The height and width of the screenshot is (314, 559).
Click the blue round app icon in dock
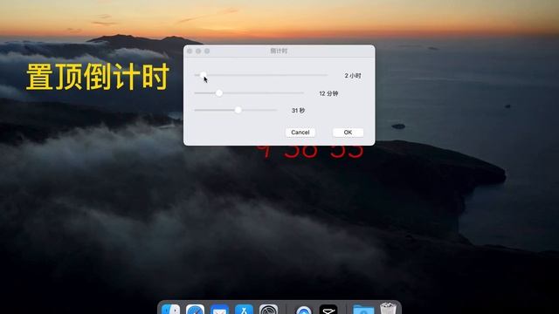point(303,310)
